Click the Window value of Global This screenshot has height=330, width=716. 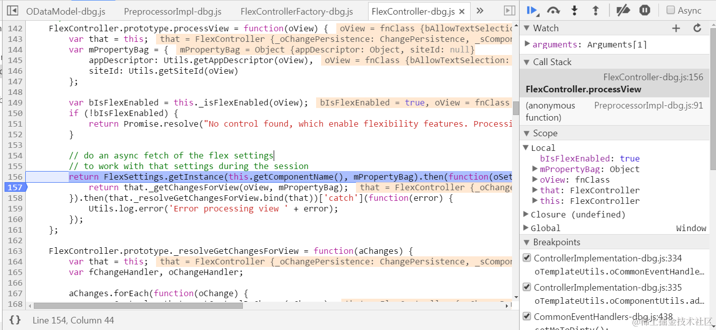pyautogui.click(x=691, y=228)
